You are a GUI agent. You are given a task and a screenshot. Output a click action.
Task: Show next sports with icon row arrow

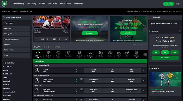click(x=145, y=54)
